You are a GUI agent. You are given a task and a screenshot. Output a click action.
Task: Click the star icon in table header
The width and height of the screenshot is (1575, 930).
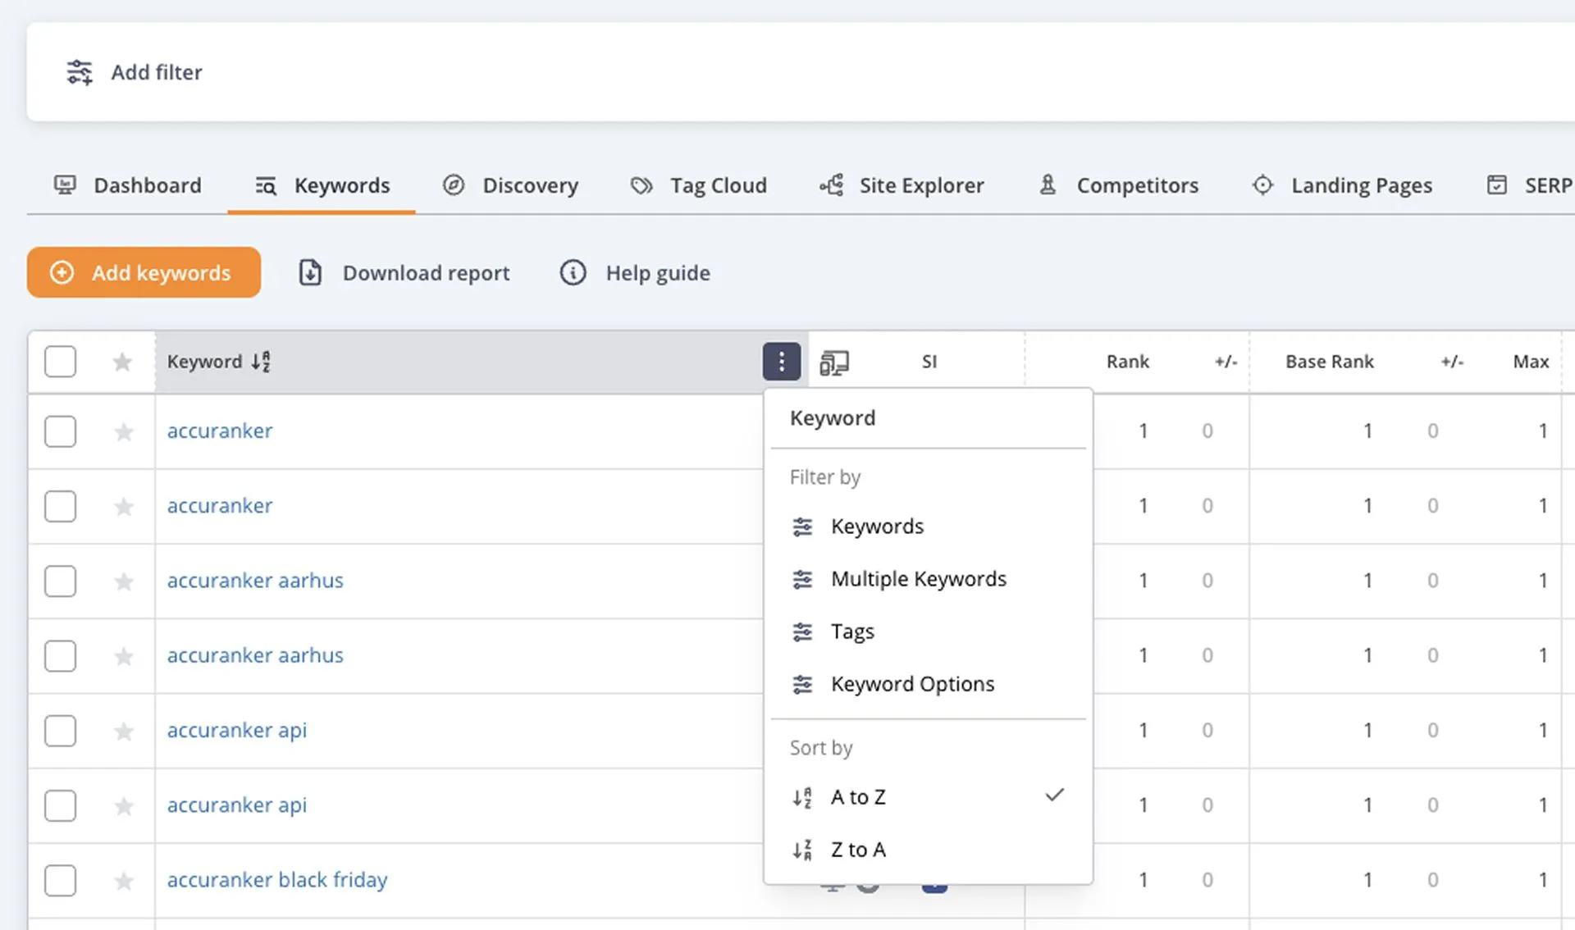(x=122, y=362)
